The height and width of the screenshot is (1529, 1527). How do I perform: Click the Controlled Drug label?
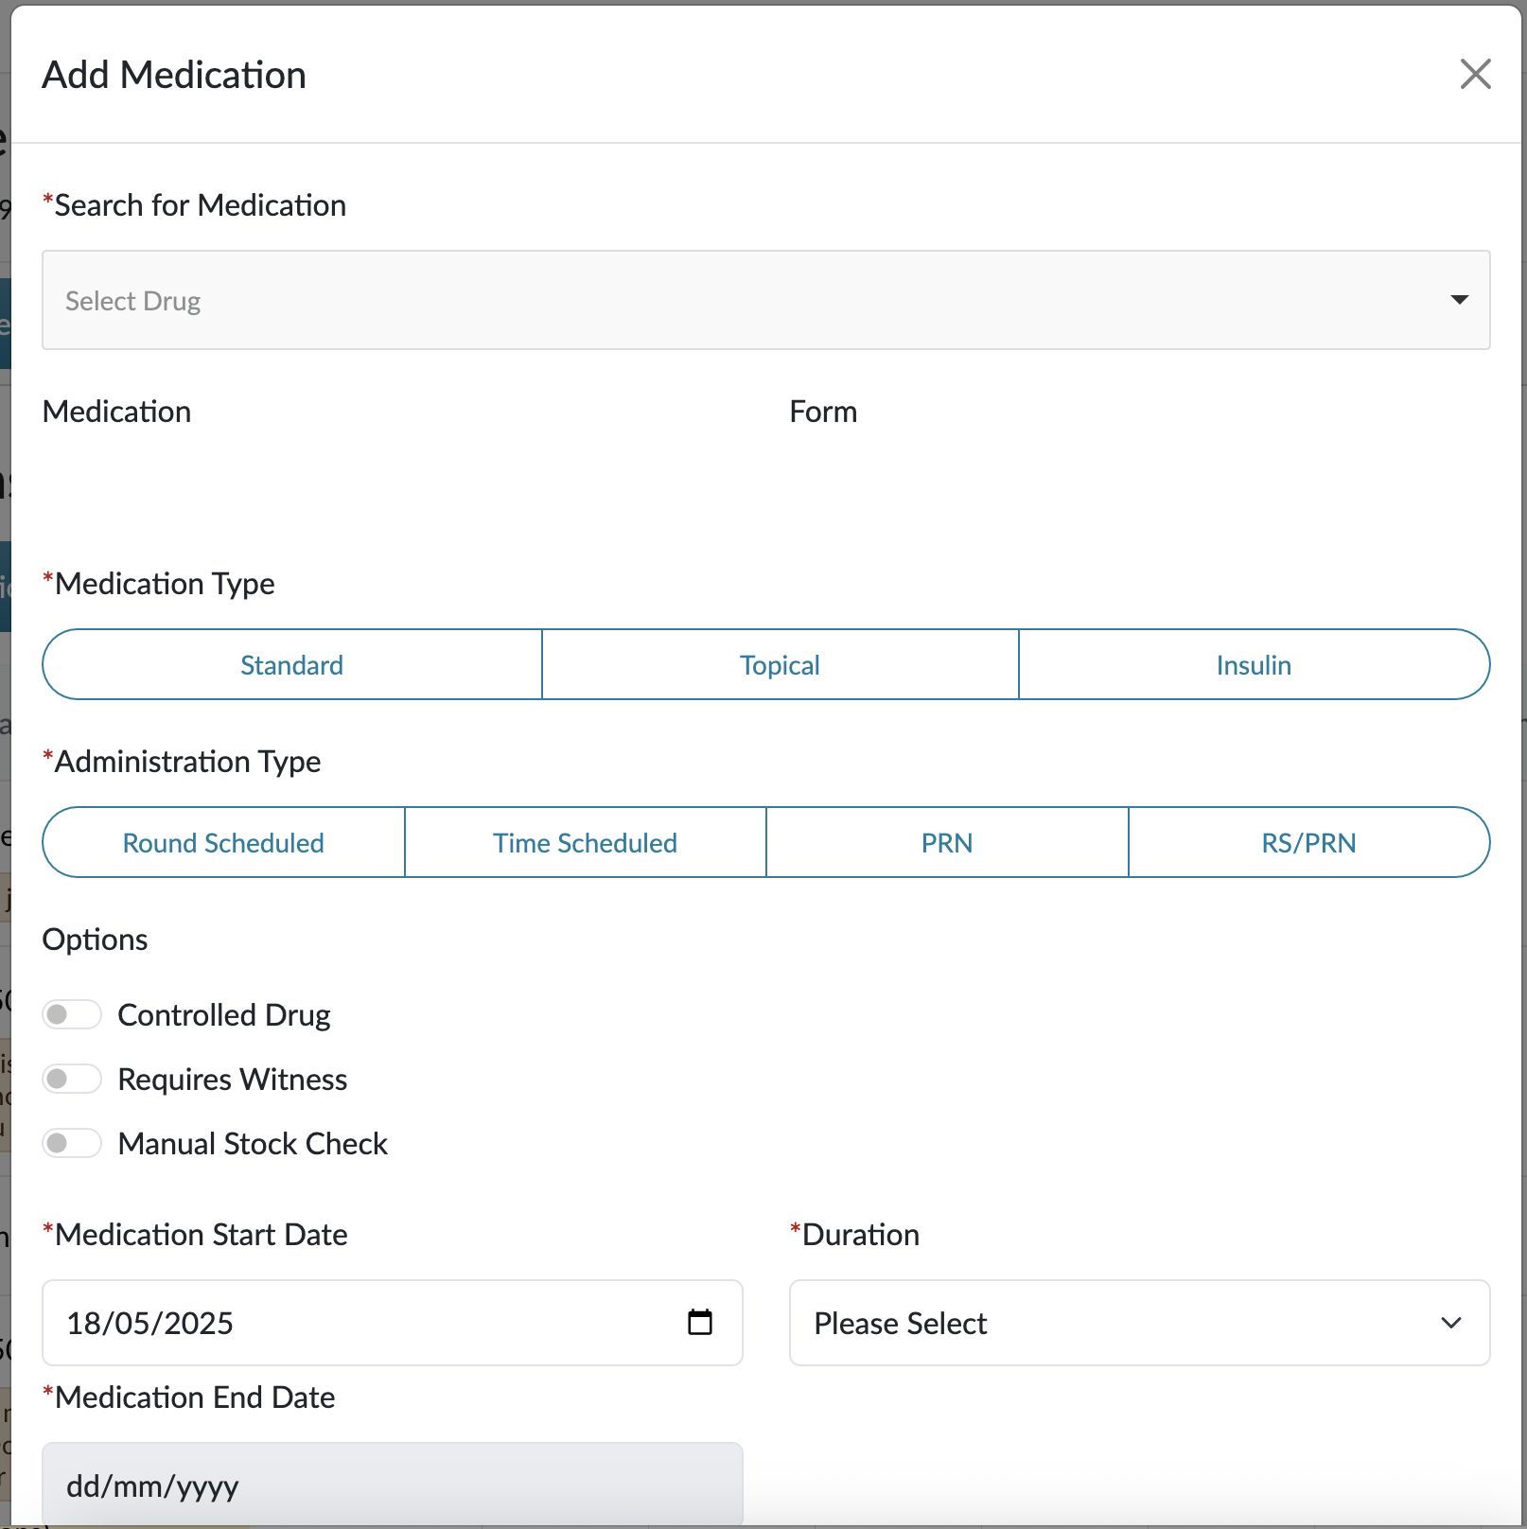(x=224, y=1014)
